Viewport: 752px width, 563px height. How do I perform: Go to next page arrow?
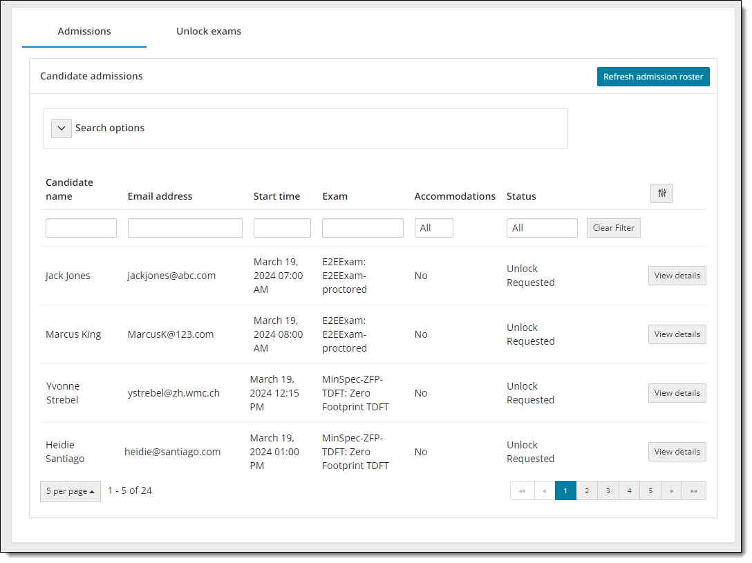pyautogui.click(x=671, y=491)
